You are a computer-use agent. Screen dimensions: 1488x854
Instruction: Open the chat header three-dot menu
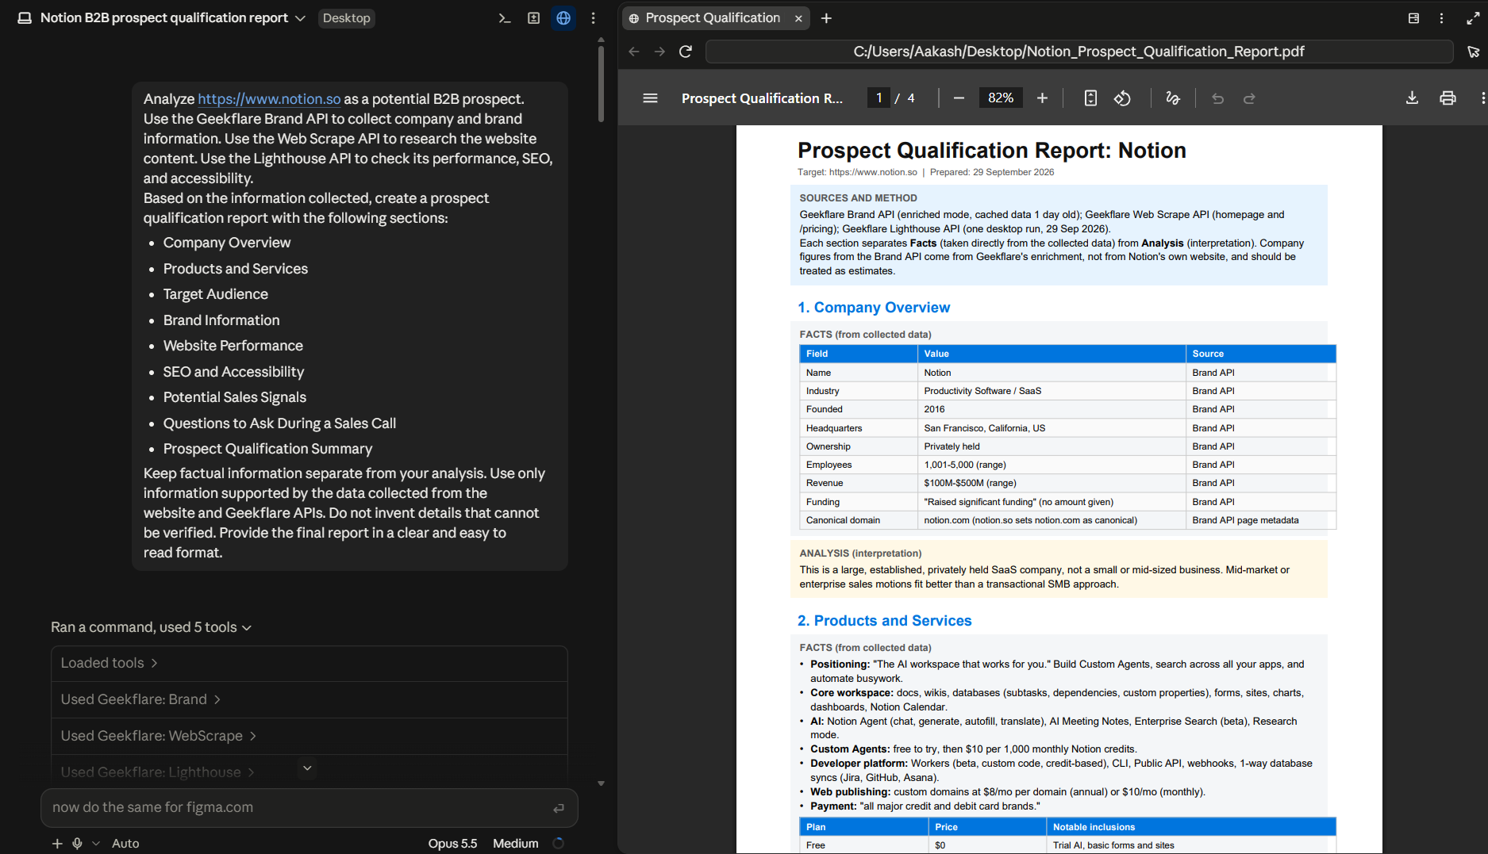click(x=593, y=18)
